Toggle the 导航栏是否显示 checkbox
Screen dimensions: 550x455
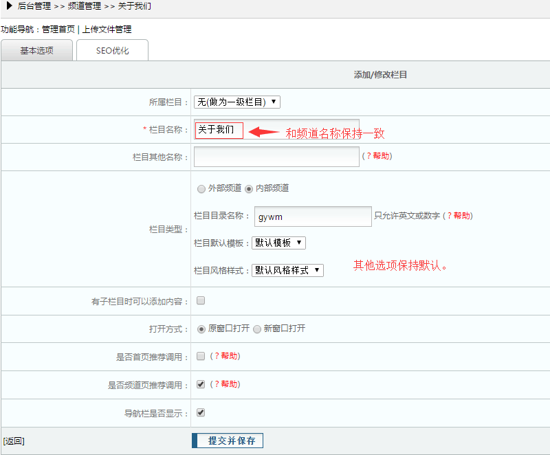pyautogui.click(x=201, y=412)
